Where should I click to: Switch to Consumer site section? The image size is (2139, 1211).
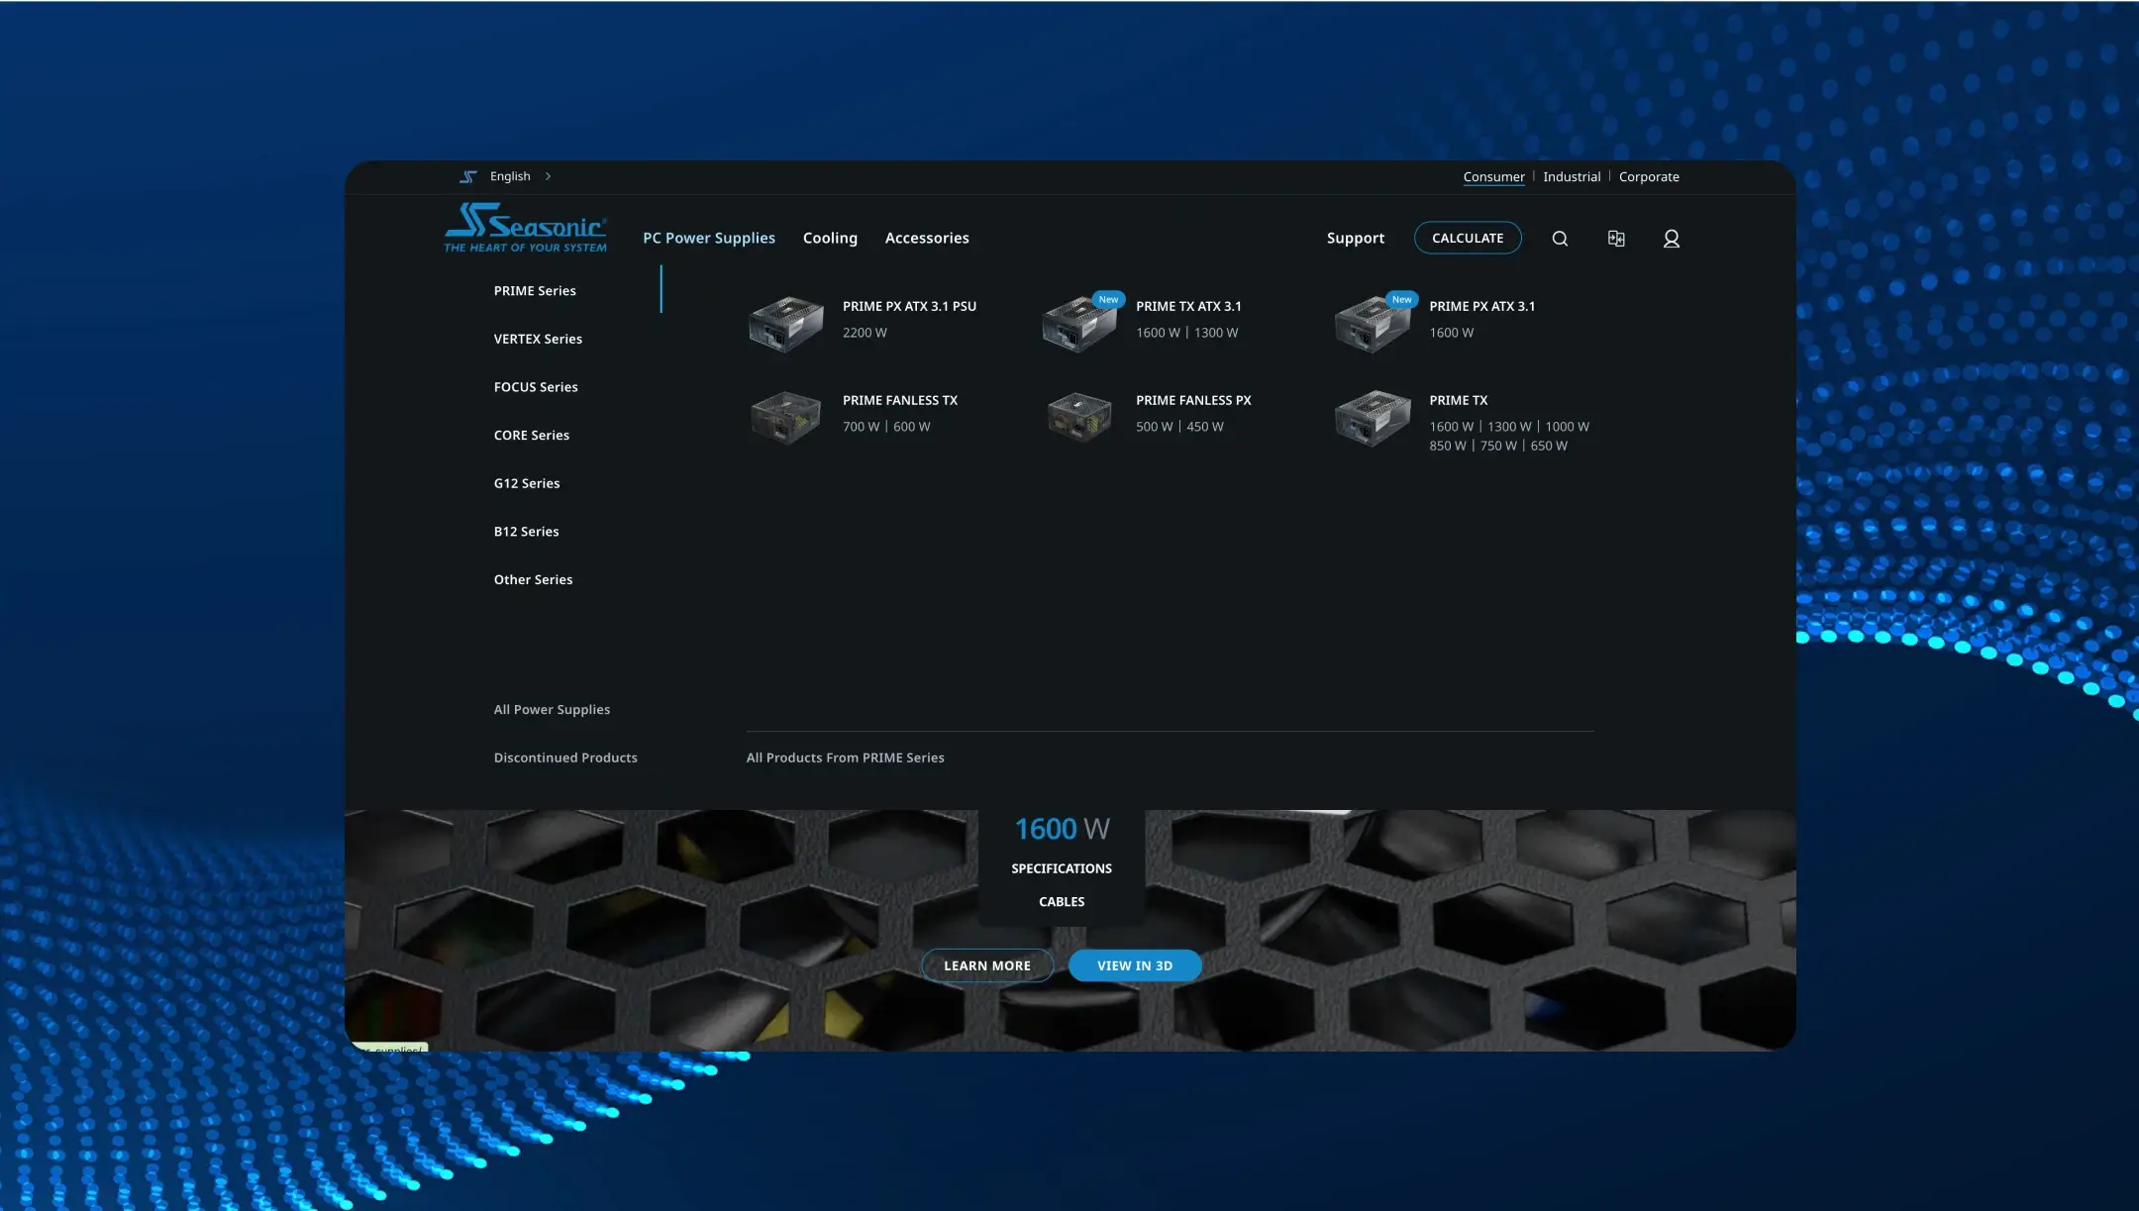coord(1494,176)
